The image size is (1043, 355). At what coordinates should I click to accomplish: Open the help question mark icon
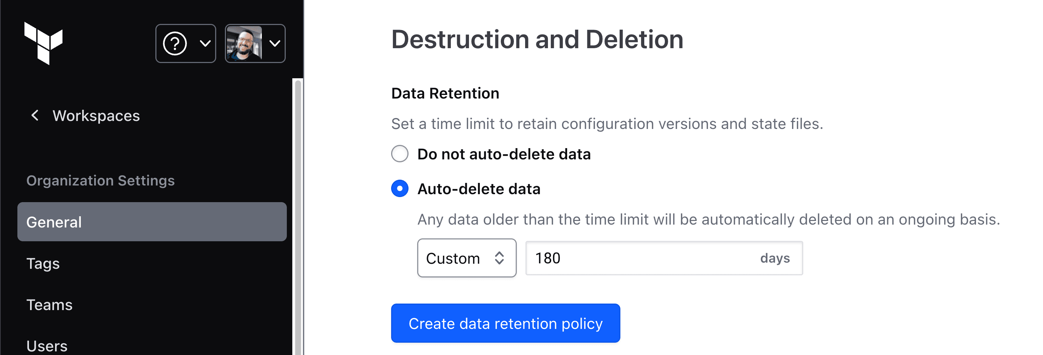(175, 43)
